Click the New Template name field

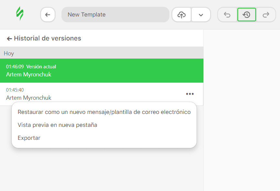pos(115,15)
